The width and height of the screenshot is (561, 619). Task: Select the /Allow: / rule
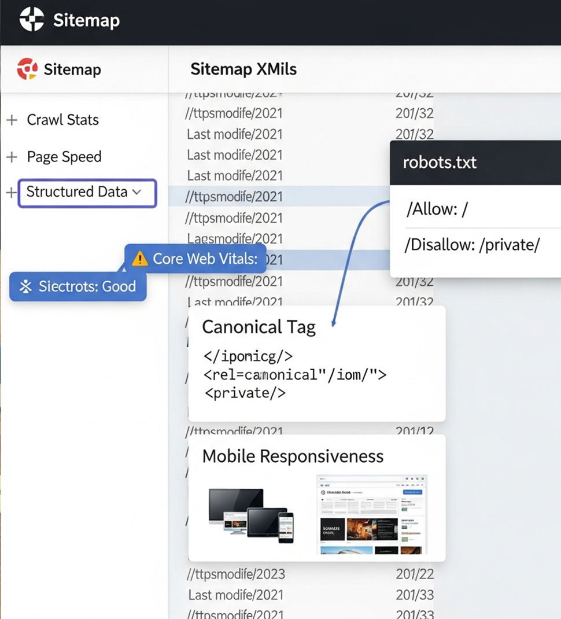(x=437, y=209)
